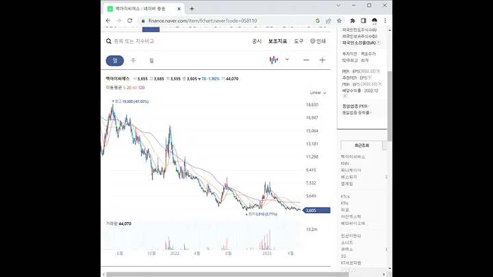
Task: Bookmark this page with the star icon
Action: coord(339,21)
